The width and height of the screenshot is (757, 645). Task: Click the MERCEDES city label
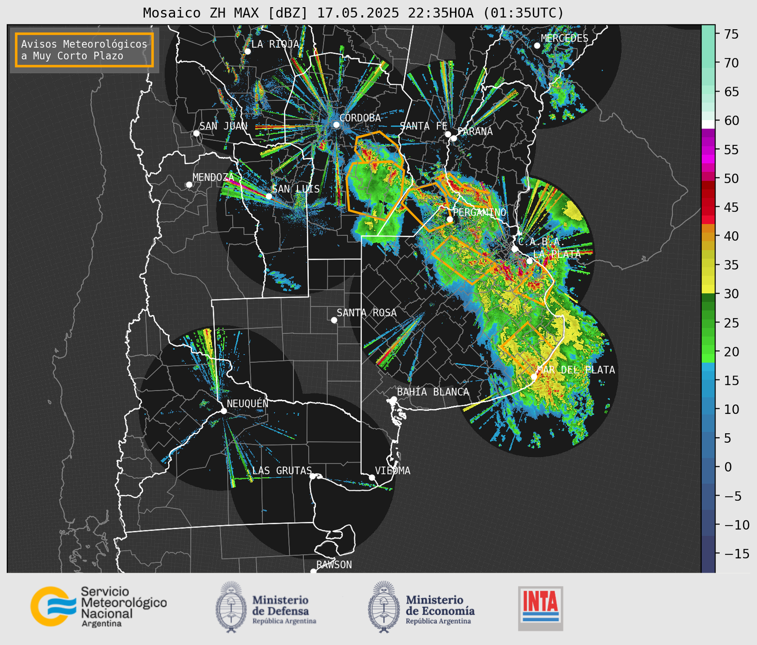pos(564,38)
